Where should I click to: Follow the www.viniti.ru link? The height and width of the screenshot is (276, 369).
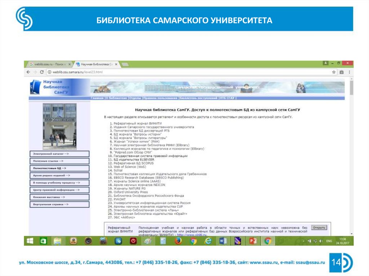(192, 235)
